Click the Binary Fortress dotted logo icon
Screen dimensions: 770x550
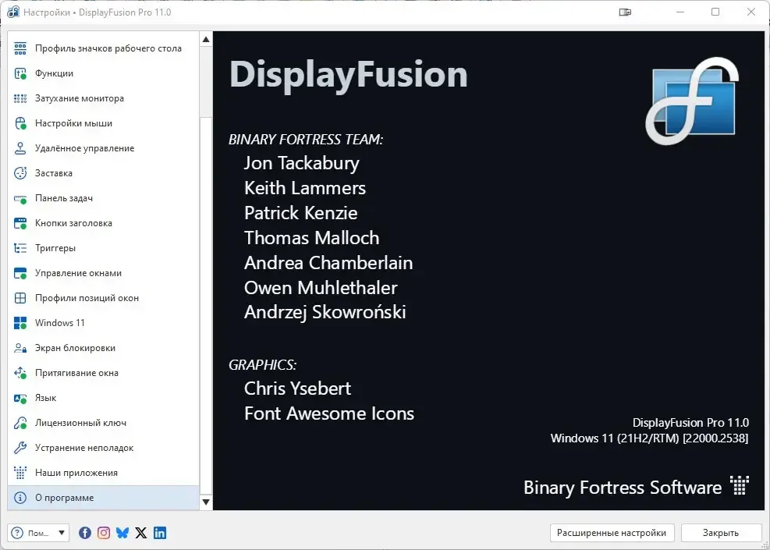click(740, 485)
